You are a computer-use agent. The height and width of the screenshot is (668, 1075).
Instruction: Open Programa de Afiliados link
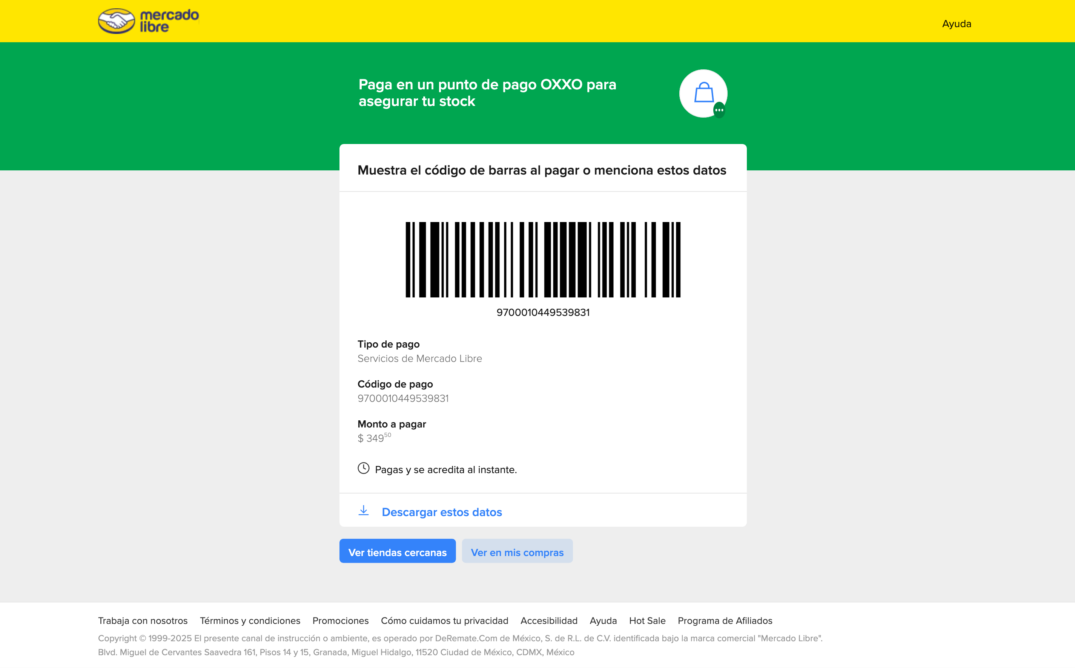tap(725, 621)
